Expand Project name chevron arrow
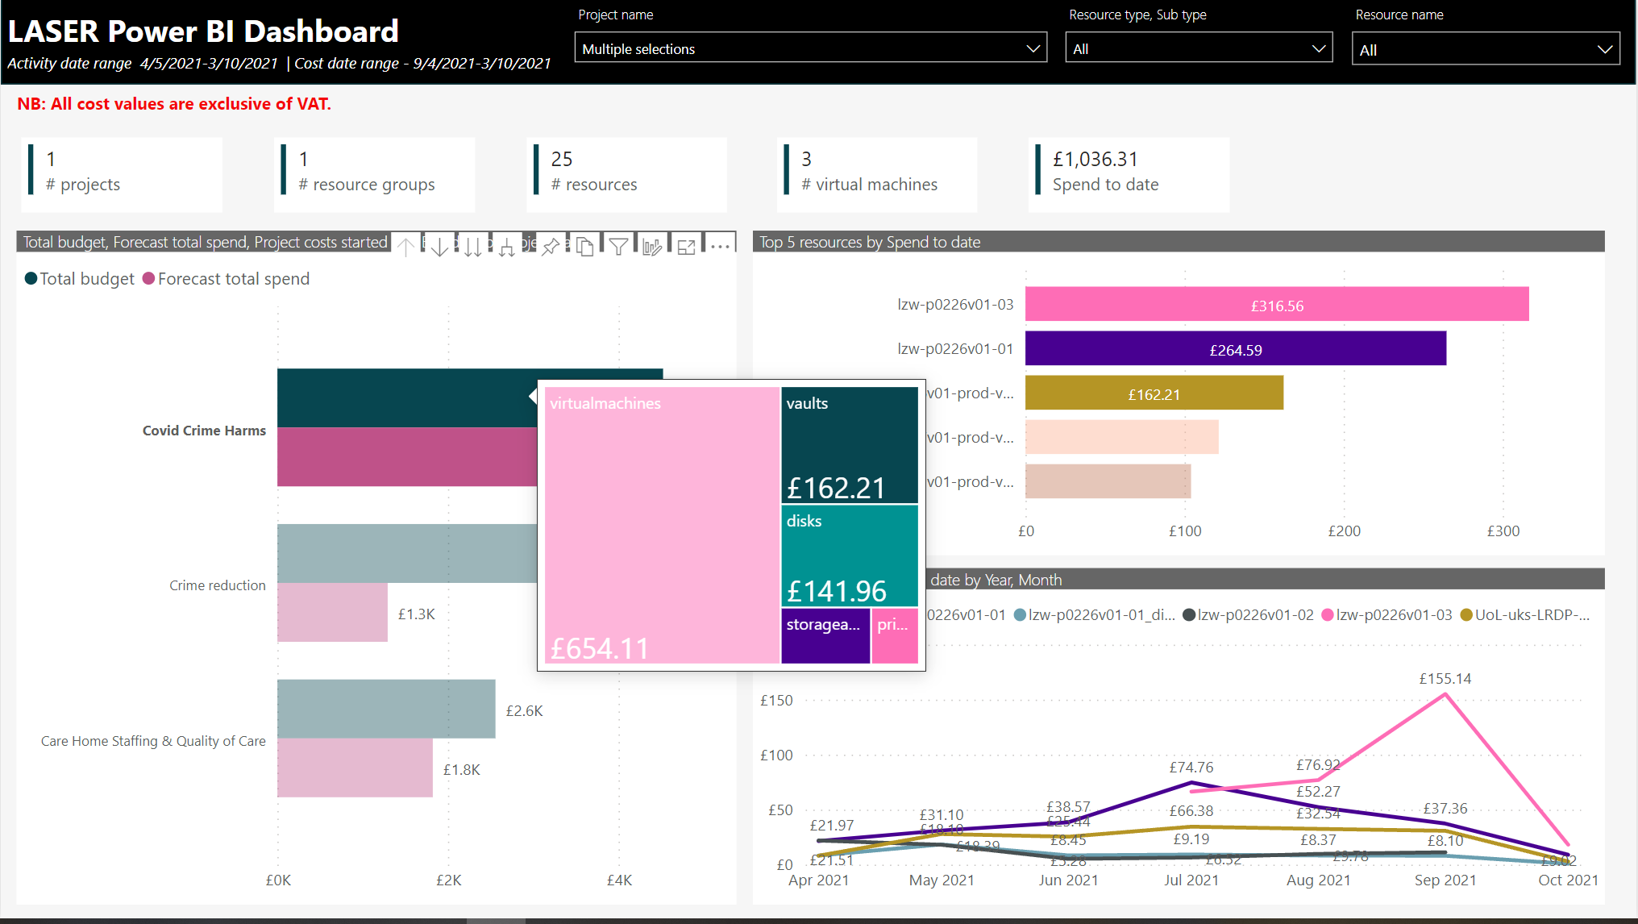1638x924 pixels. pos(1033,48)
